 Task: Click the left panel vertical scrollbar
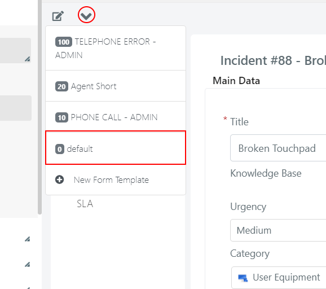click(x=39, y=107)
